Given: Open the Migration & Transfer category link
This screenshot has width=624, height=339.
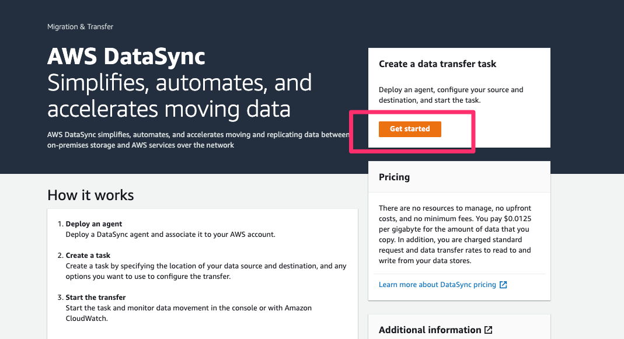Looking at the screenshot, I should pyautogui.click(x=80, y=26).
